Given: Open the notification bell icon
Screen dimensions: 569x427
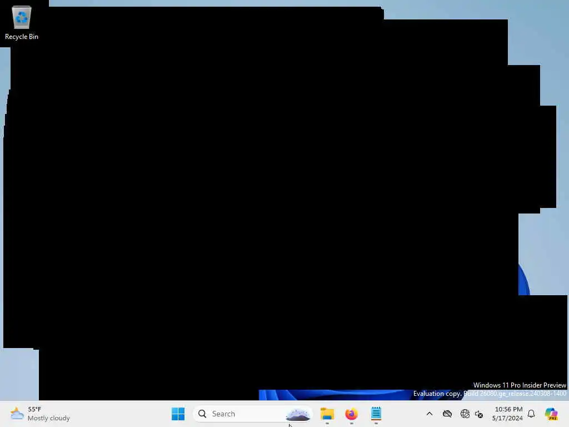Looking at the screenshot, I should pos(531,414).
